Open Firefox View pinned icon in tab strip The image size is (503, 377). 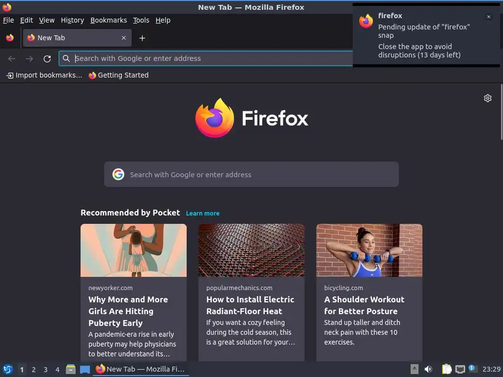point(10,38)
